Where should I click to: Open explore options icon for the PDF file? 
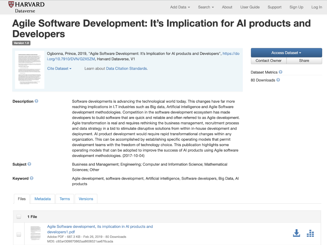[x=310, y=234]
